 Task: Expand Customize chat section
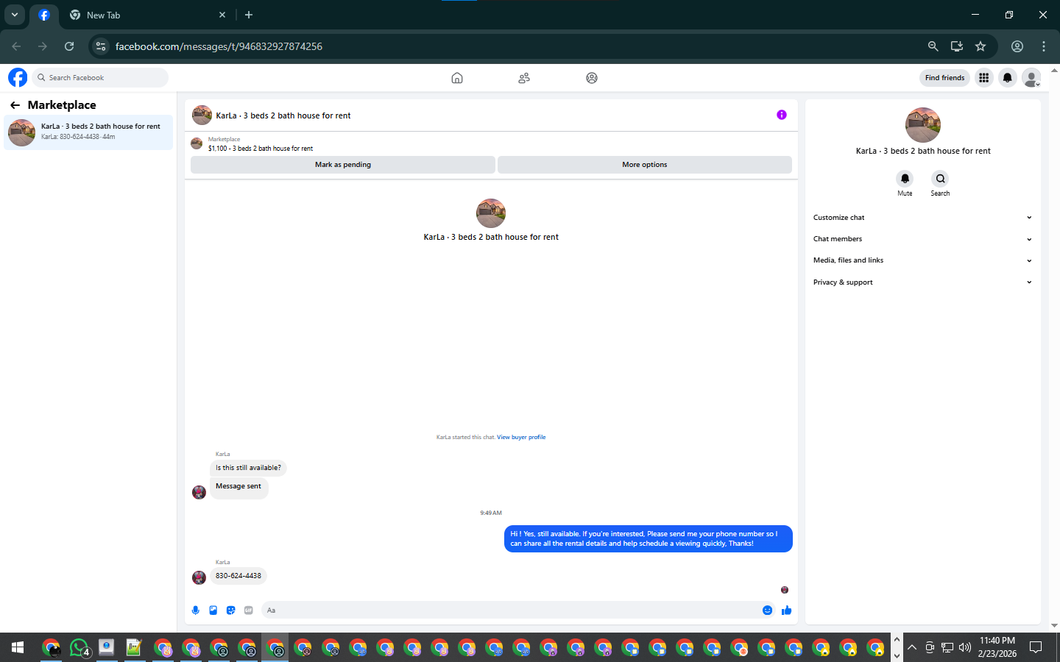922,218
